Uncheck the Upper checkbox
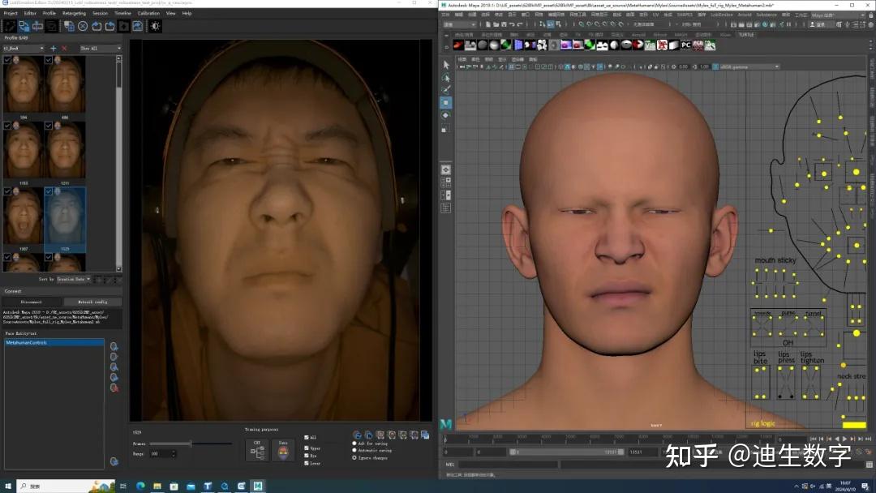This screenshot has width=876, height=493. [307, 447]
